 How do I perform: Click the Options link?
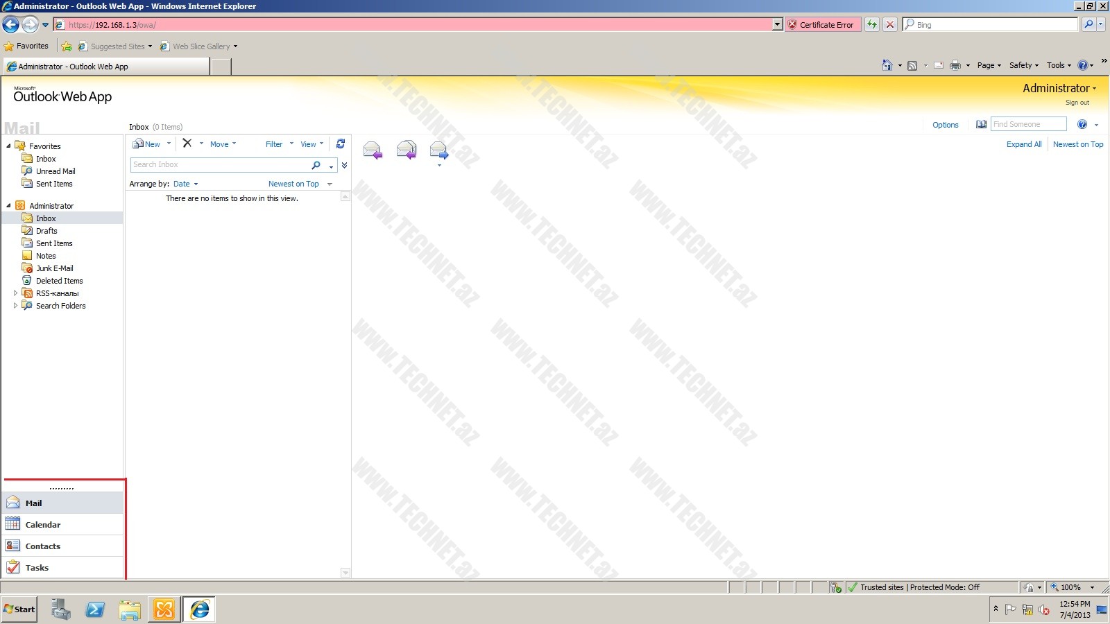945,125
